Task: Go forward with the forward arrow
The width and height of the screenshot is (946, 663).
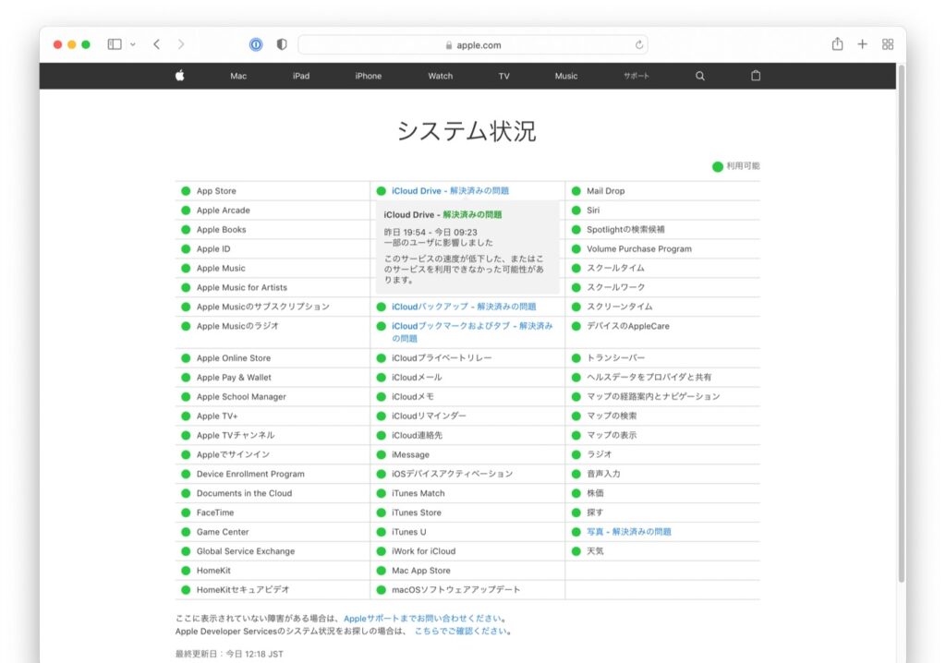Action: [x=181, y=44]
